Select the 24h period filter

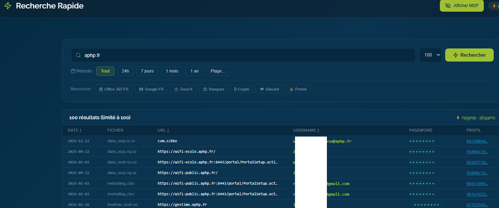point(125,71)
